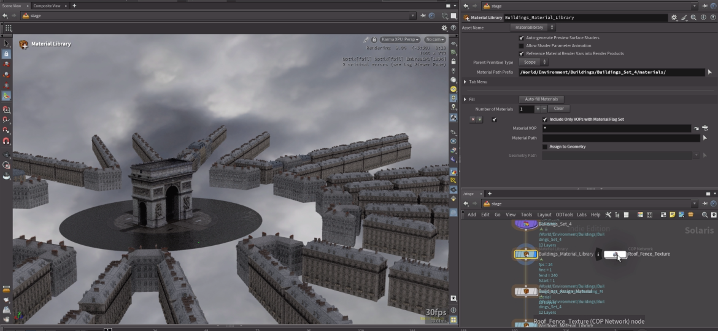Click the gear icon in the parameter pane header
718x331 pixels.
coord(674,18)
